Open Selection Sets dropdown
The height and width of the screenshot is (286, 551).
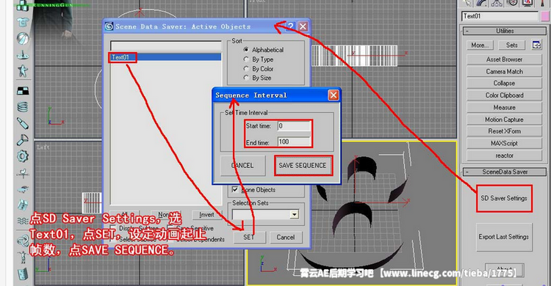pos(294,214)
